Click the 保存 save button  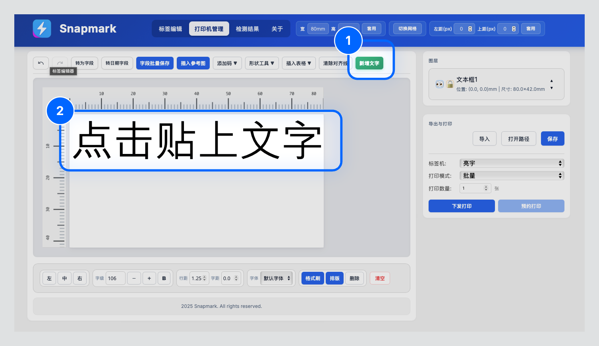tap(553, 138)
